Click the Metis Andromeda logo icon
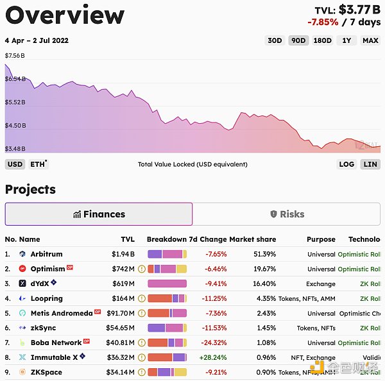Image resolution: width=385 pixels, height=381 pixels. pyautogui.click(x=22, y=313)
